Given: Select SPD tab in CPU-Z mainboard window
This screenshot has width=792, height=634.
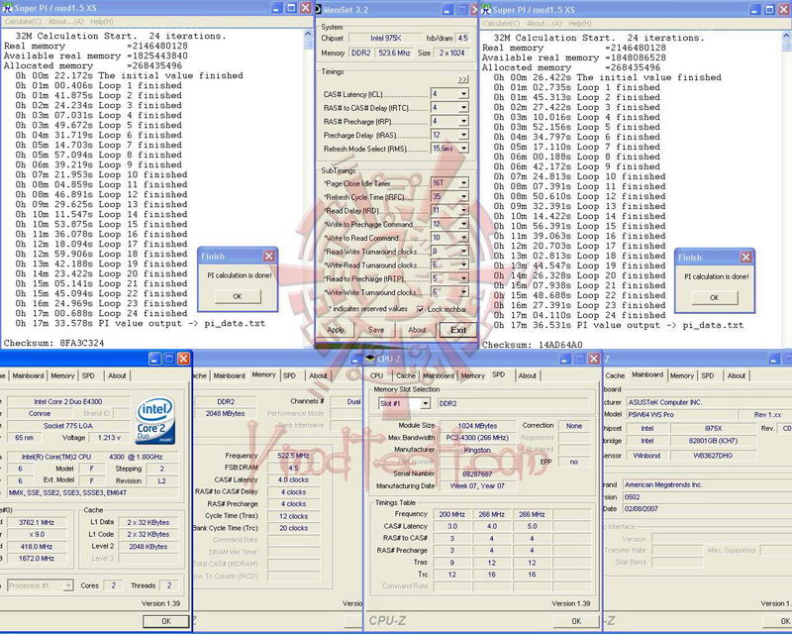Looking at the screenshot, I should 708,375.
